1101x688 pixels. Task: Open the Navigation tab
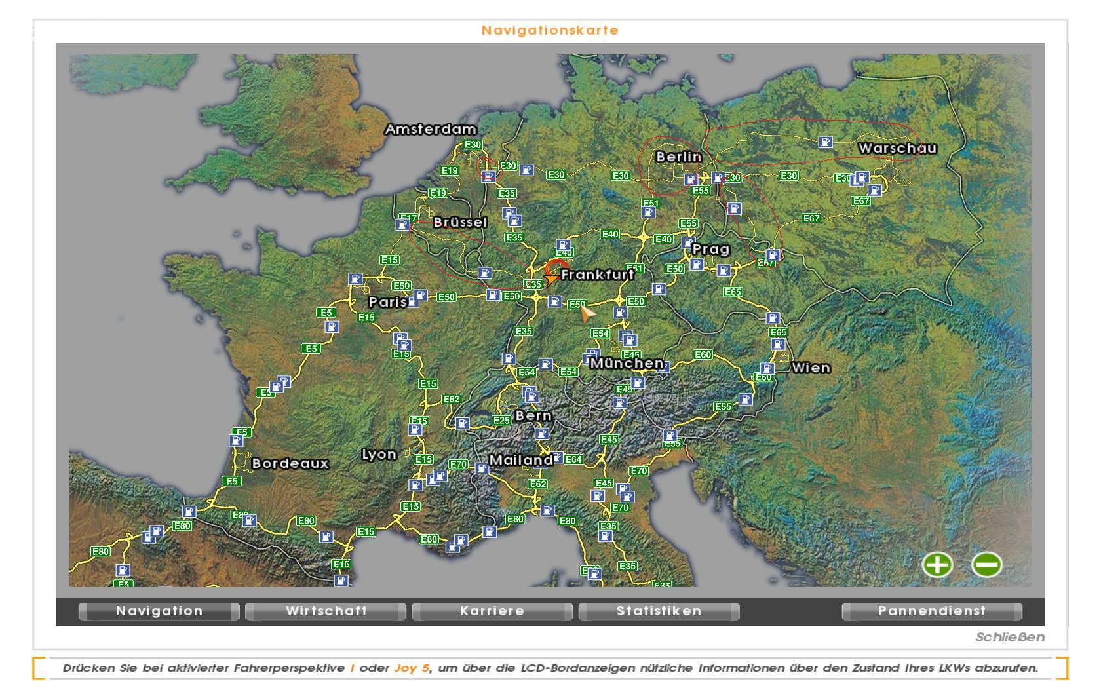[159, 611]
